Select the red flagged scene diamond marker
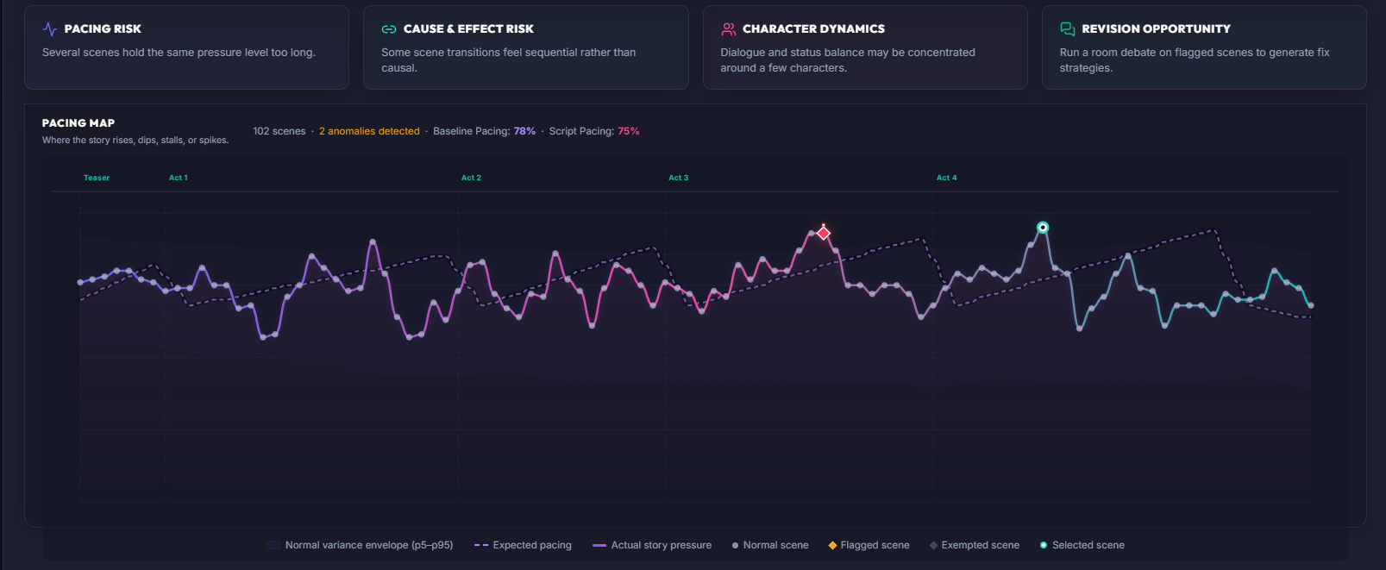 pyautogui.click(x=824, y=233)
